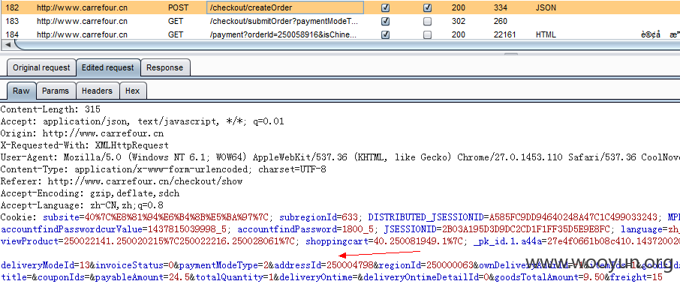Image resolution: width=680 pixels, height=284 pixels.
Task: Toggle second checkbox in row 183
Action: 428,21
